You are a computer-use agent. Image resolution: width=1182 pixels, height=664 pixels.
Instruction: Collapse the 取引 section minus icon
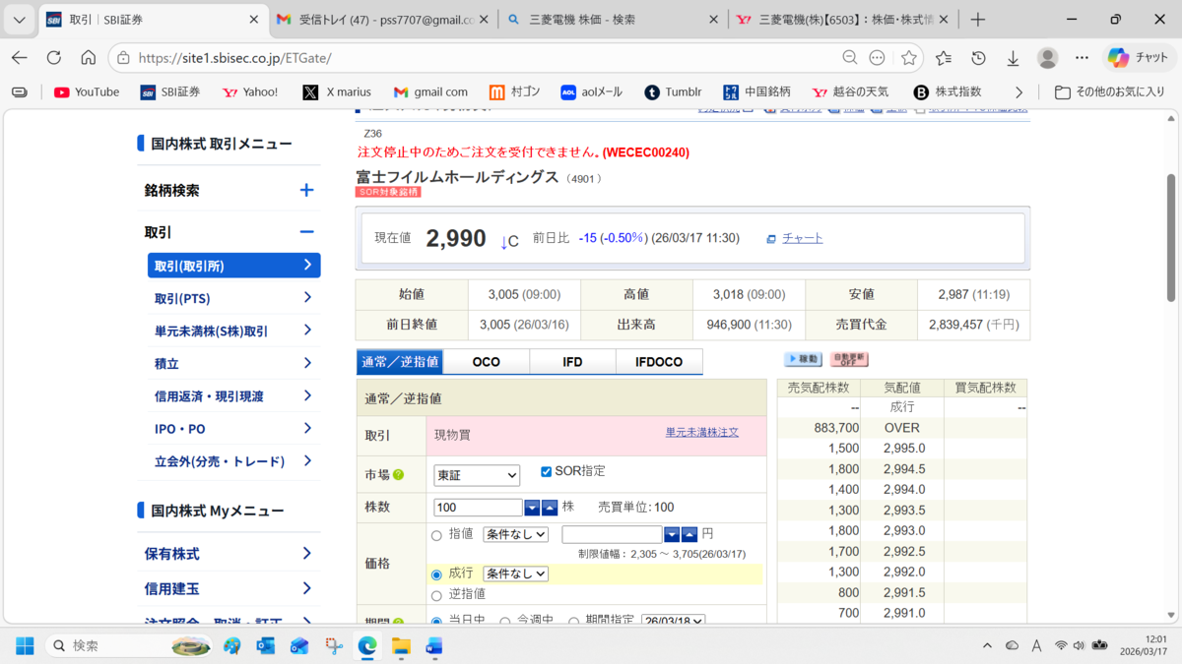click(306, 232)
